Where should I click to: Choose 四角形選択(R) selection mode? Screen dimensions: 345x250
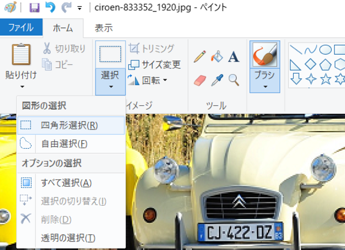(71, 125)
